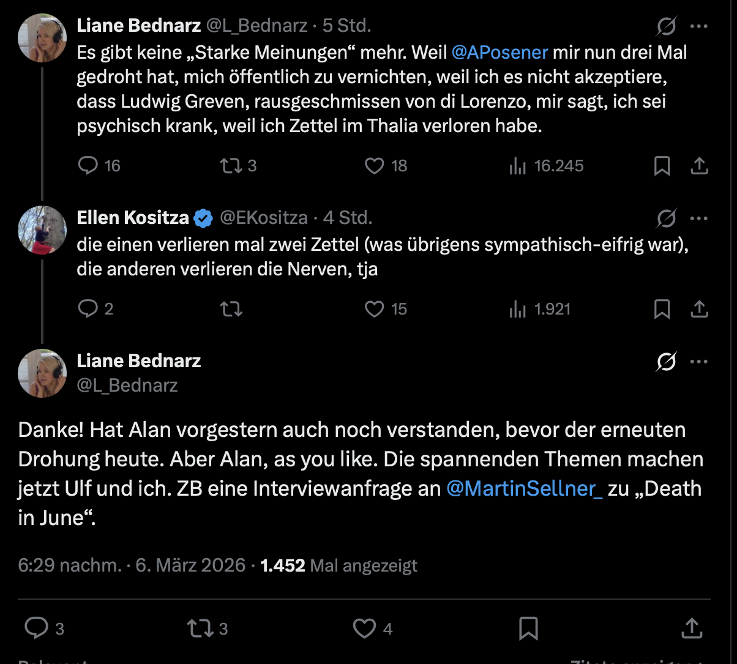Viewport: 737px width, 664px height.
Task: Share the first tweet via share icon
Action: point(699,166)
